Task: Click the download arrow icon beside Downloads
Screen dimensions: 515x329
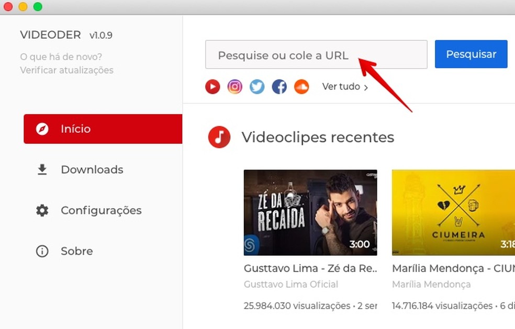Action: point(42,169)
